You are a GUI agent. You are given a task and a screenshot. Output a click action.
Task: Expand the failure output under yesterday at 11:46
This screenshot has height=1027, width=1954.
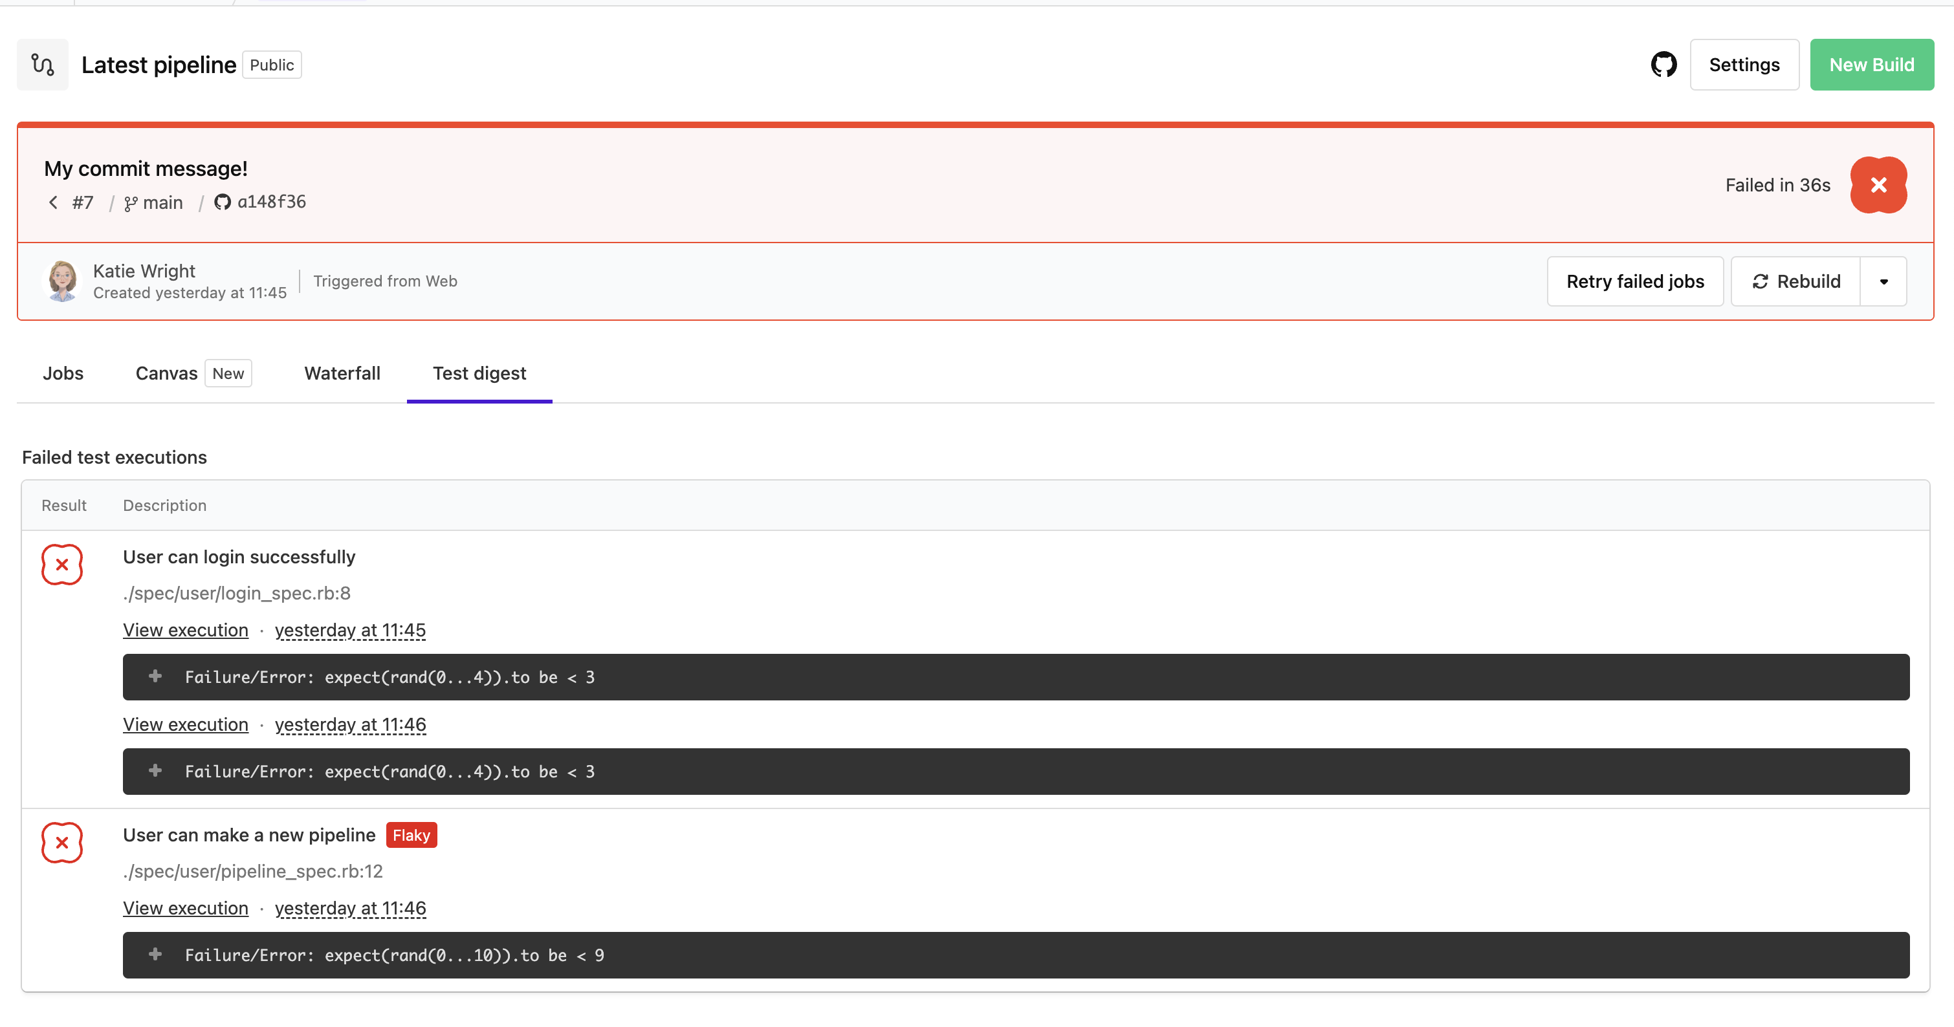[x=155, y=772]
